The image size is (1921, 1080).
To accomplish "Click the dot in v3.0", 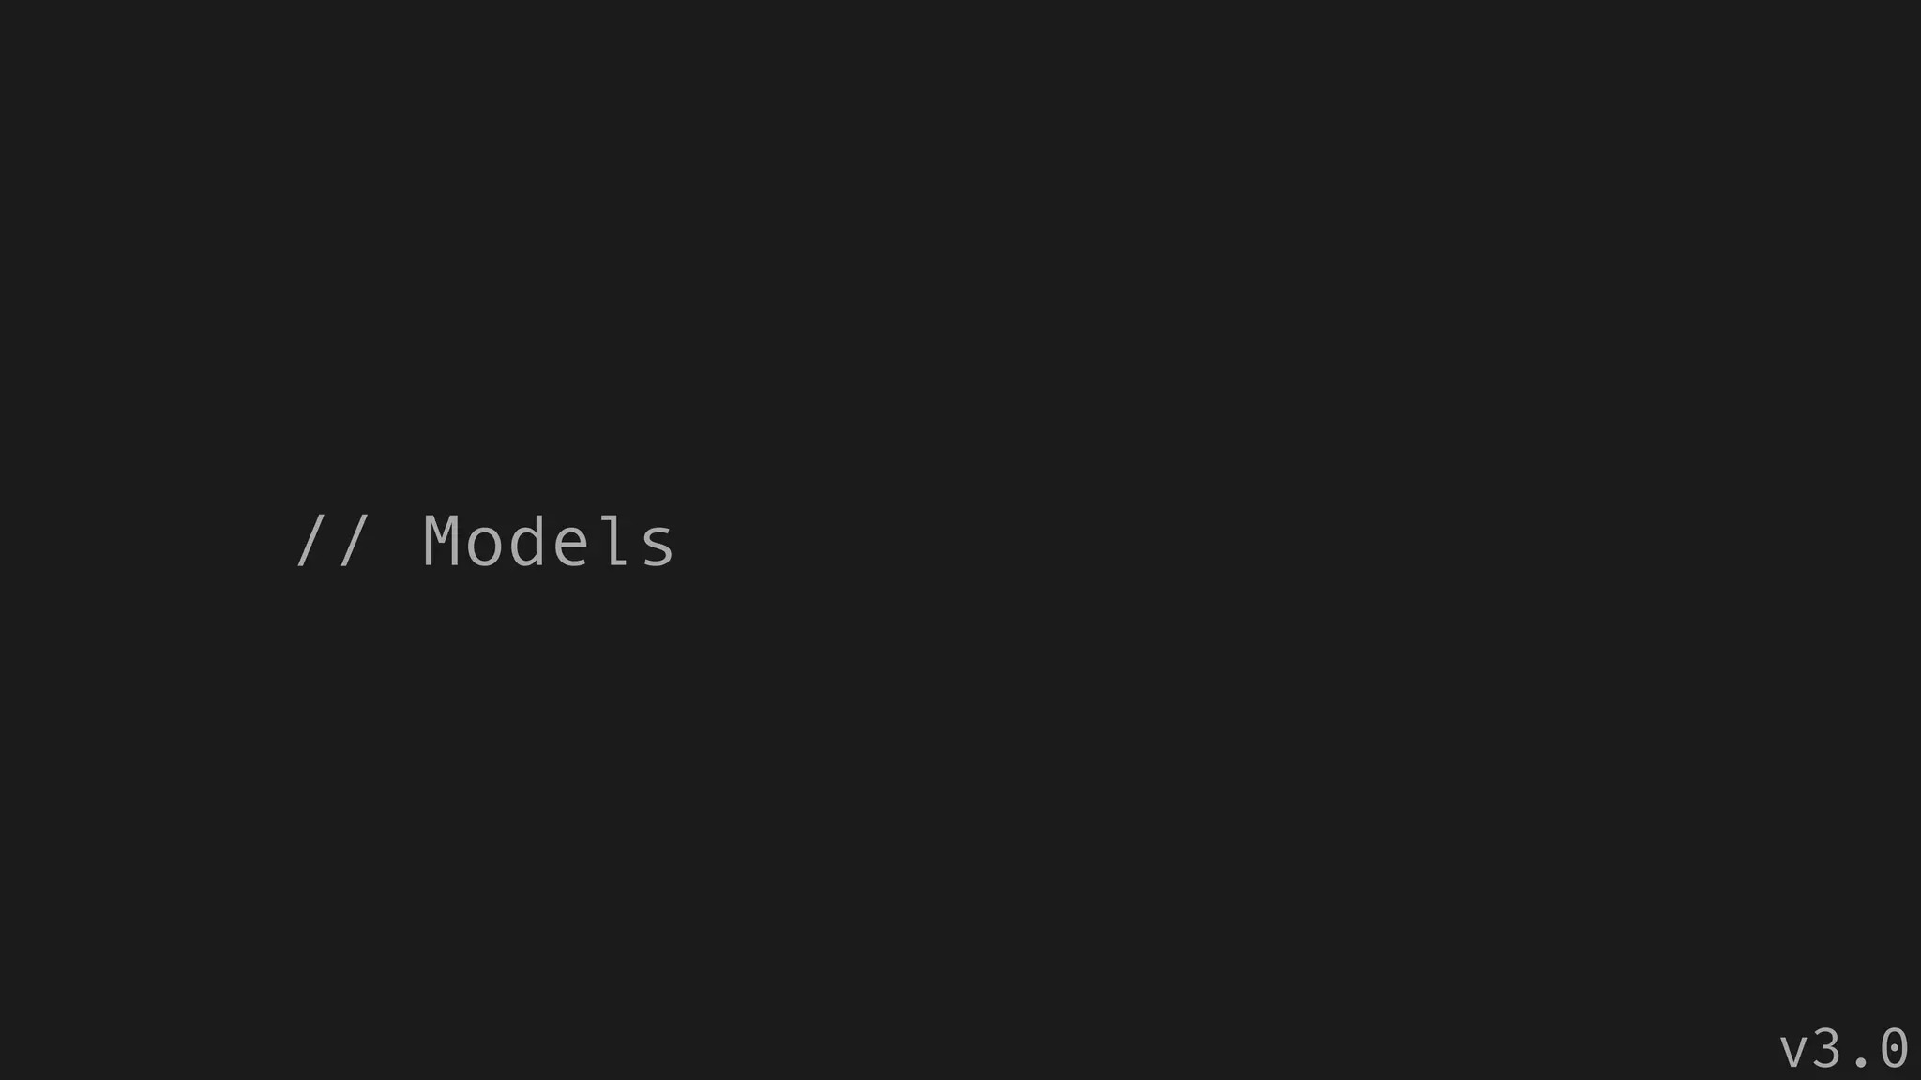I will click(1861, 1063).
